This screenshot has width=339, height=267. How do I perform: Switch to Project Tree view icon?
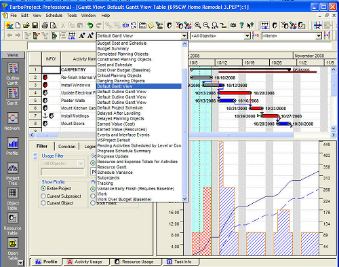coord(12,168)
